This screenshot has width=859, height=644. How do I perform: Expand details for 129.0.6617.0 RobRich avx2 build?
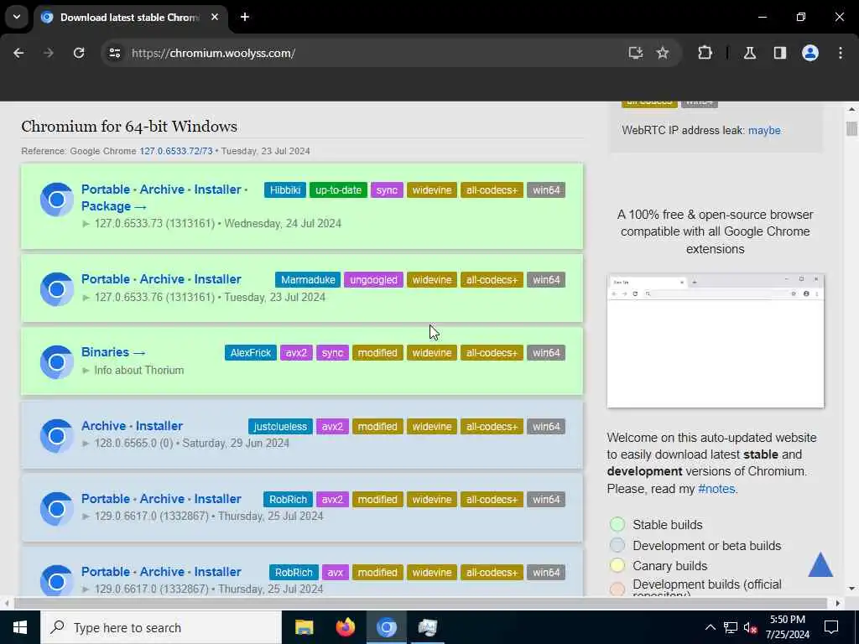click(x=86, y=516)
